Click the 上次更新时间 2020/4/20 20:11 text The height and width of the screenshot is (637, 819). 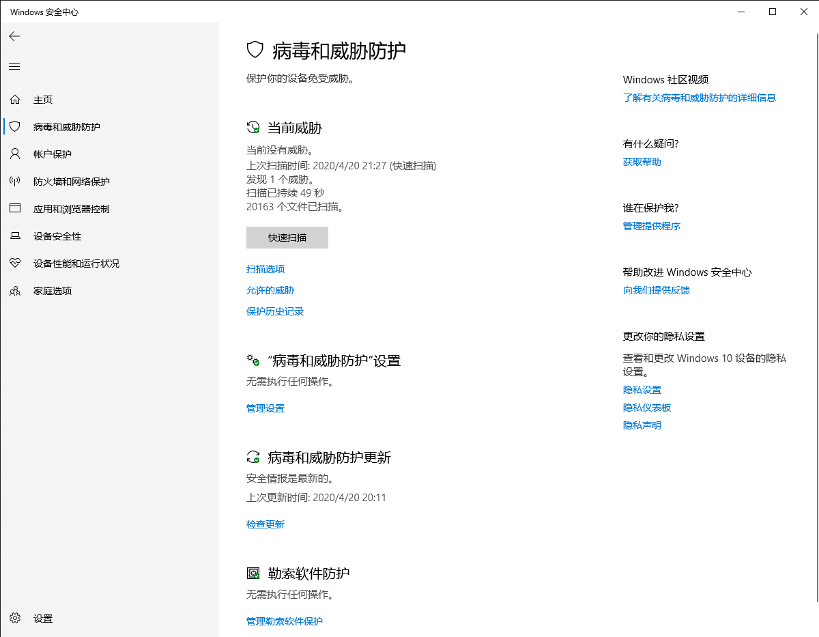pyautogui.click(x=317, y=497)
